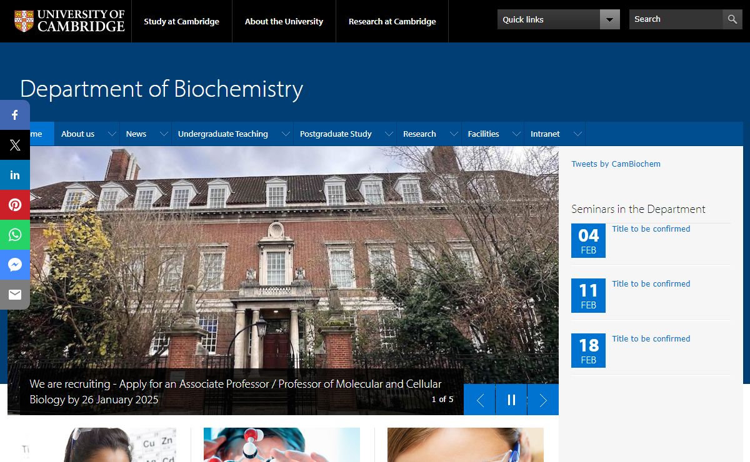Expand the About us submenu arrow

[112, 134]
